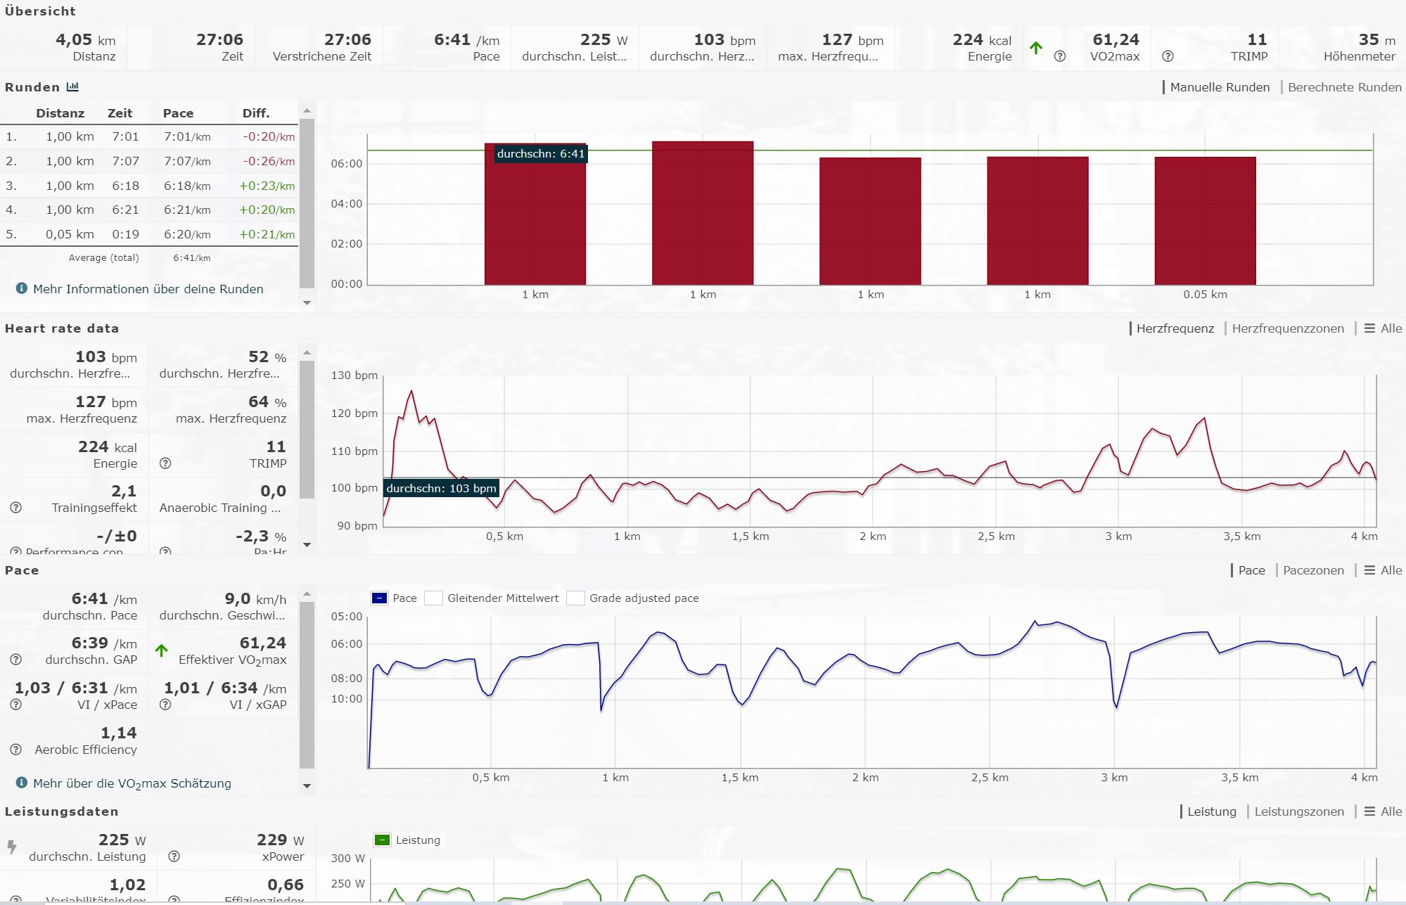Click the help icon beside Aerobic Efficiency
1406x905 pixels.
16,750
